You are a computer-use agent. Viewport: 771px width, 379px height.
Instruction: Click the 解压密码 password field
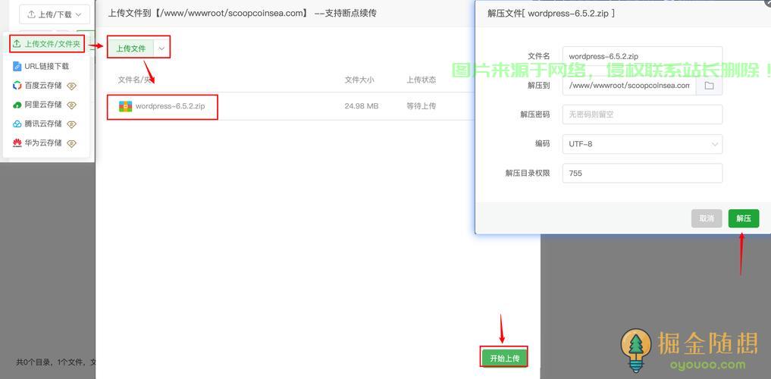tap(642, 114)
